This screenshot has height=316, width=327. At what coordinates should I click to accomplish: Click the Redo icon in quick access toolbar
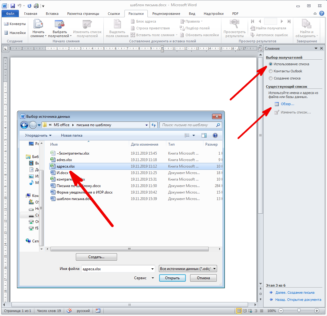[x=29, y=6]
